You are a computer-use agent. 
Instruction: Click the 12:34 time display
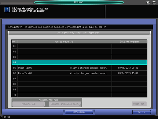(x=7, y=117)
